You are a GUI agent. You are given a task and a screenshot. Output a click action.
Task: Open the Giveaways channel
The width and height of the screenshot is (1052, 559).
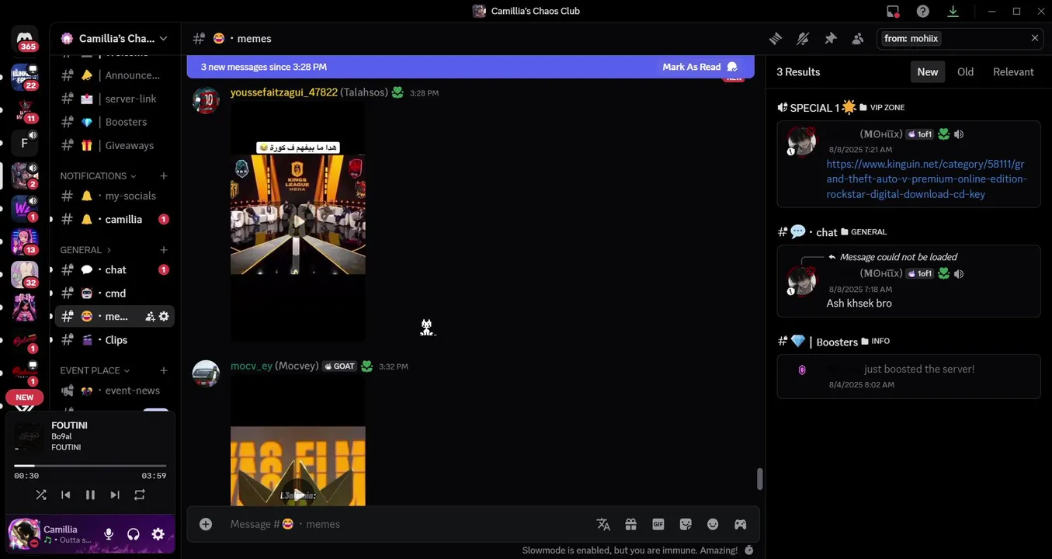[115, 145]
